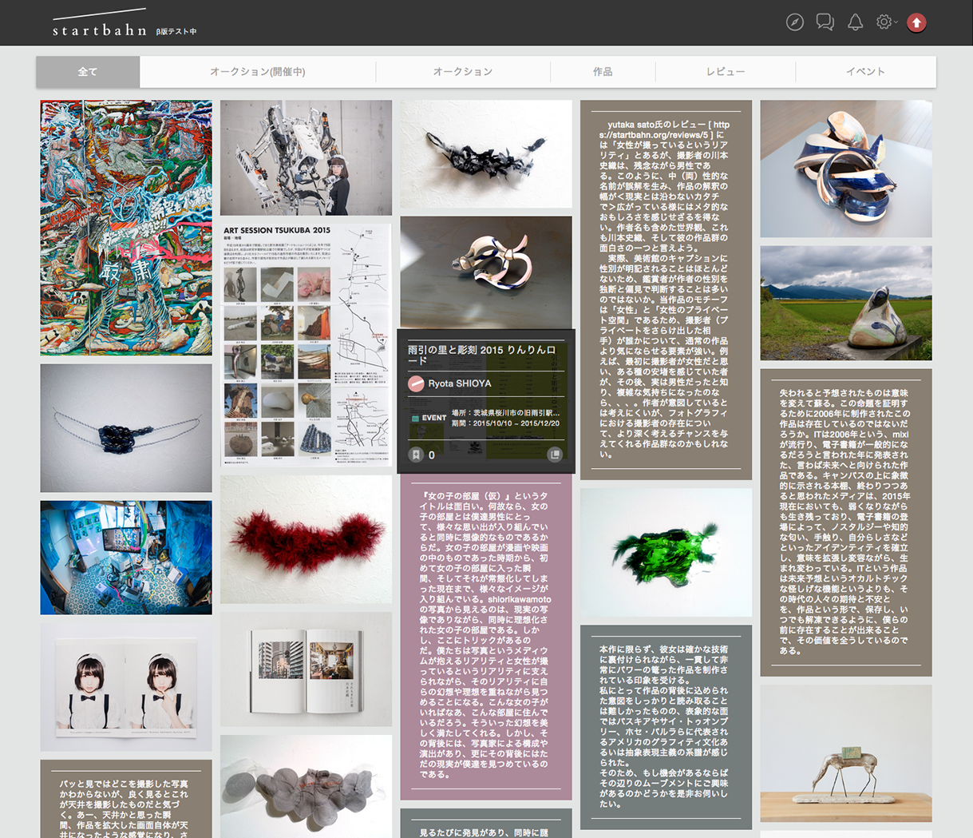Go to the レビュー tab
The width and height of the screenshot is (973, 838).
[725, 72]
